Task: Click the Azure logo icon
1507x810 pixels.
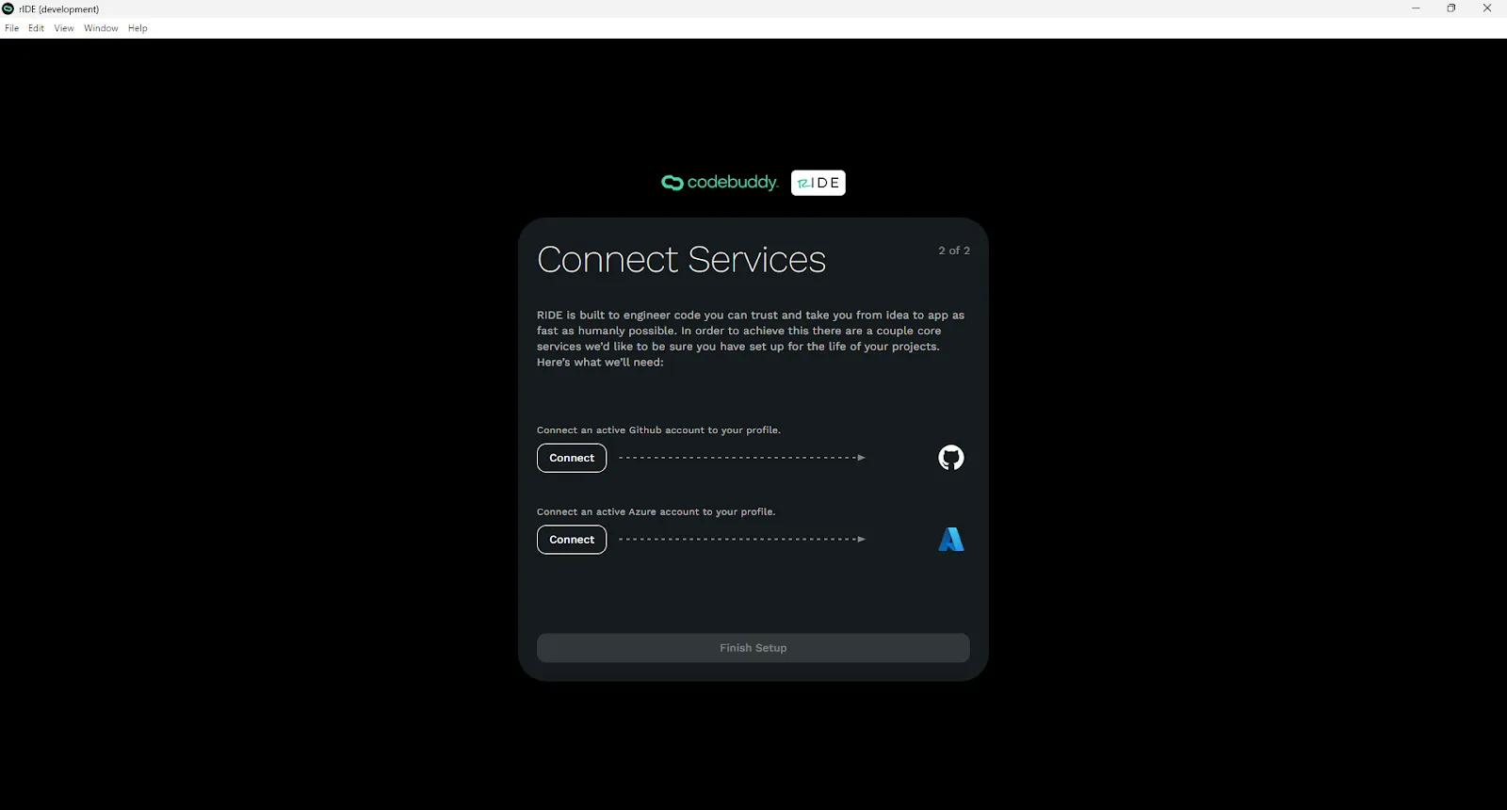Action: 951,540
